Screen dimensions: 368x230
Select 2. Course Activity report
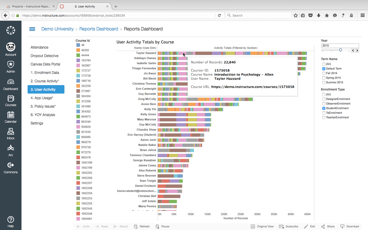point(45,81)
